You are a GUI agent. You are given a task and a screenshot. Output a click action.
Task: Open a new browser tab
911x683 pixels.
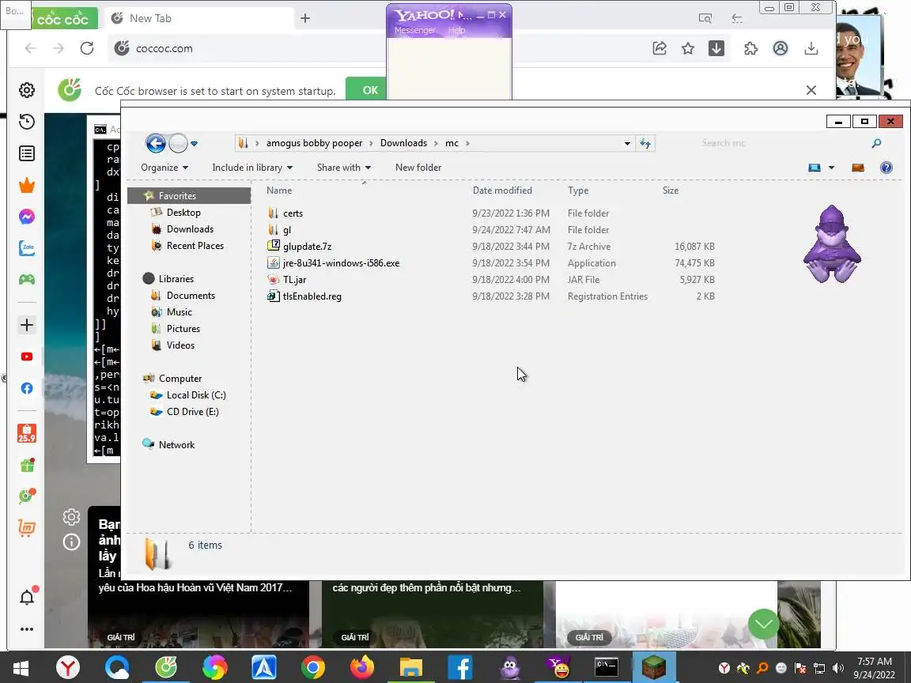pos(305,18)
